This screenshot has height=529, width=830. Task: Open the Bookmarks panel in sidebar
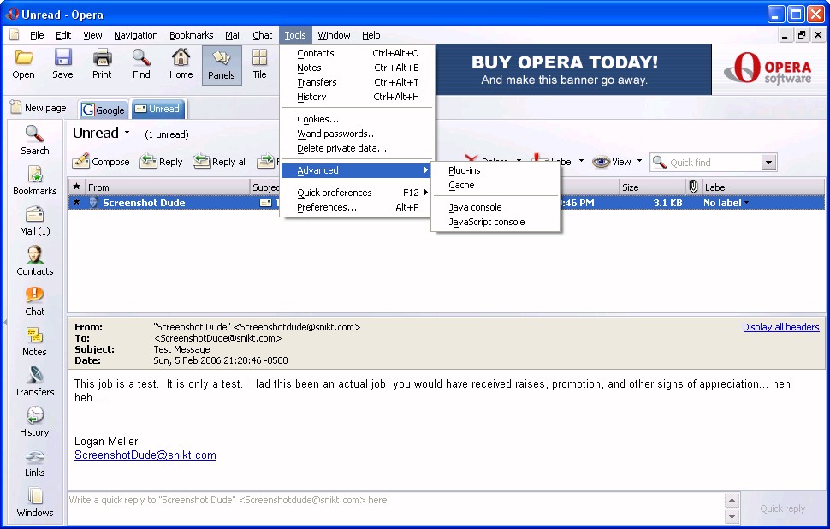pyautogui.click(x=35, y=181)
